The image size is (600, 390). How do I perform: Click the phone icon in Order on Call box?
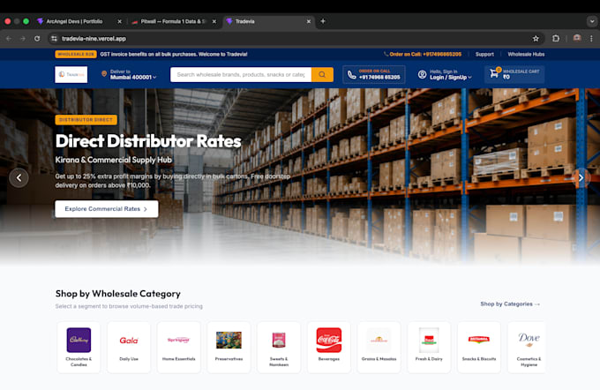pos(351,75)
